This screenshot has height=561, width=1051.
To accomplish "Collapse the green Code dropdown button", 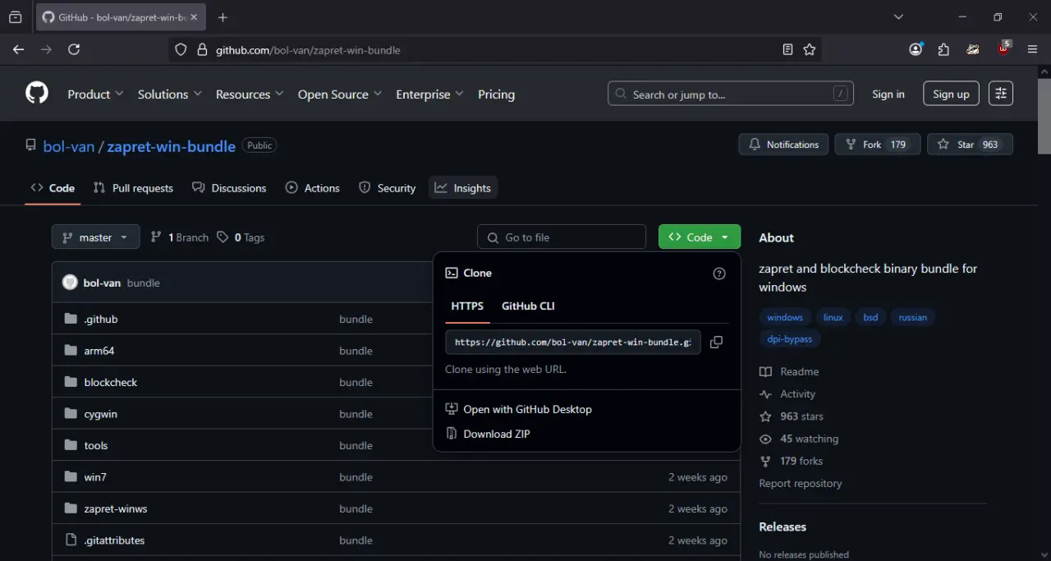I will coord(700,237).
